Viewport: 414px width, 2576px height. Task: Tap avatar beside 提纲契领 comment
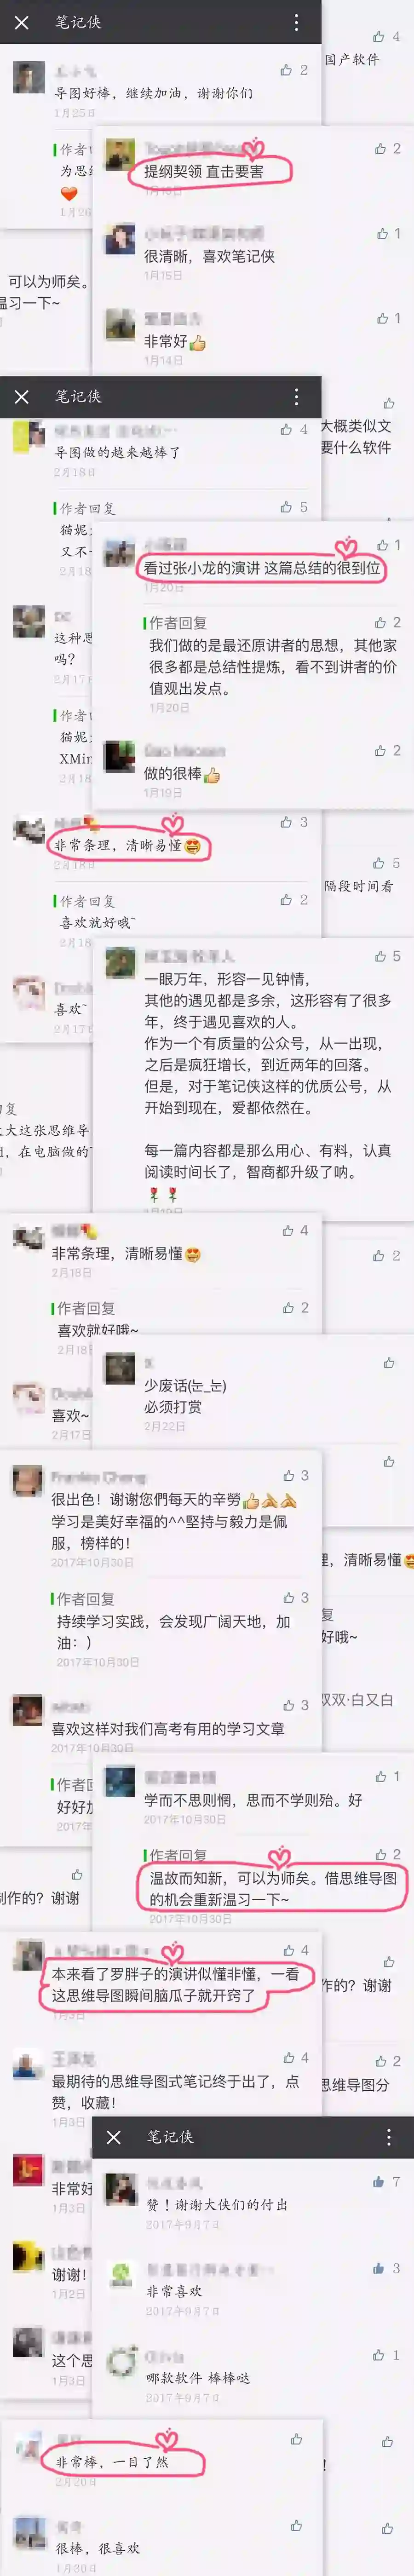pyautogui.click(x=121, y=155)
